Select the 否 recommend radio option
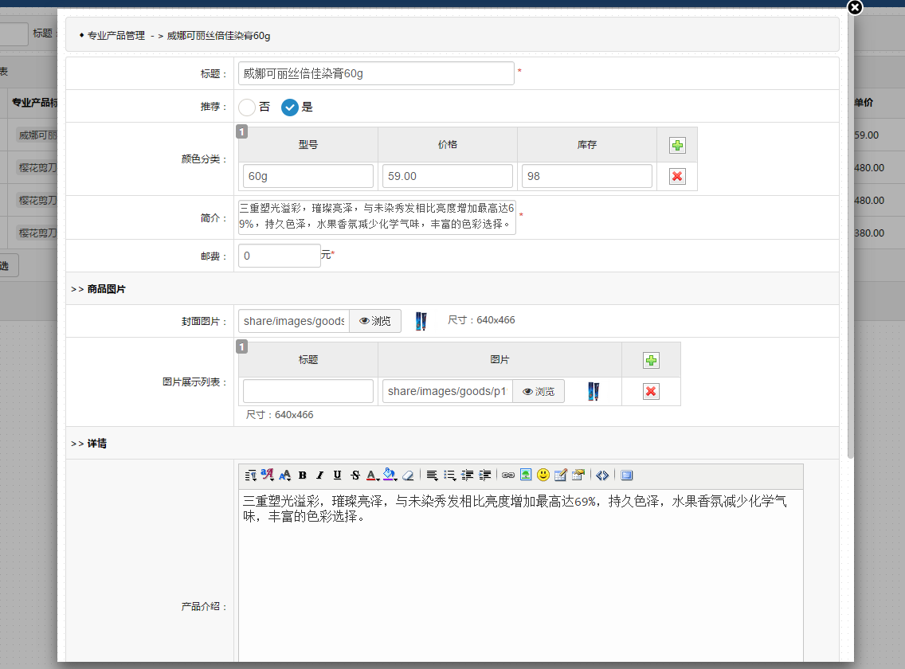The image size is (905, 669). point(247,108)
